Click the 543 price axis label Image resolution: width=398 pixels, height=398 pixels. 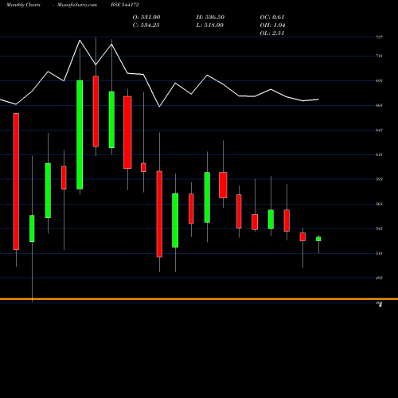pyautogui.click(x=379, y=228)
